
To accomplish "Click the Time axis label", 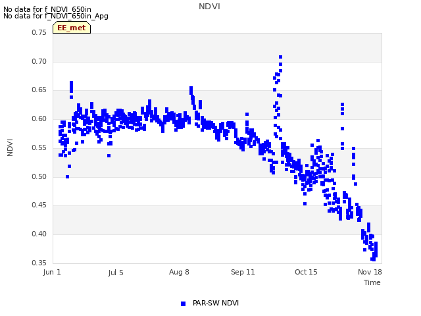I will (x=372, y=282).
